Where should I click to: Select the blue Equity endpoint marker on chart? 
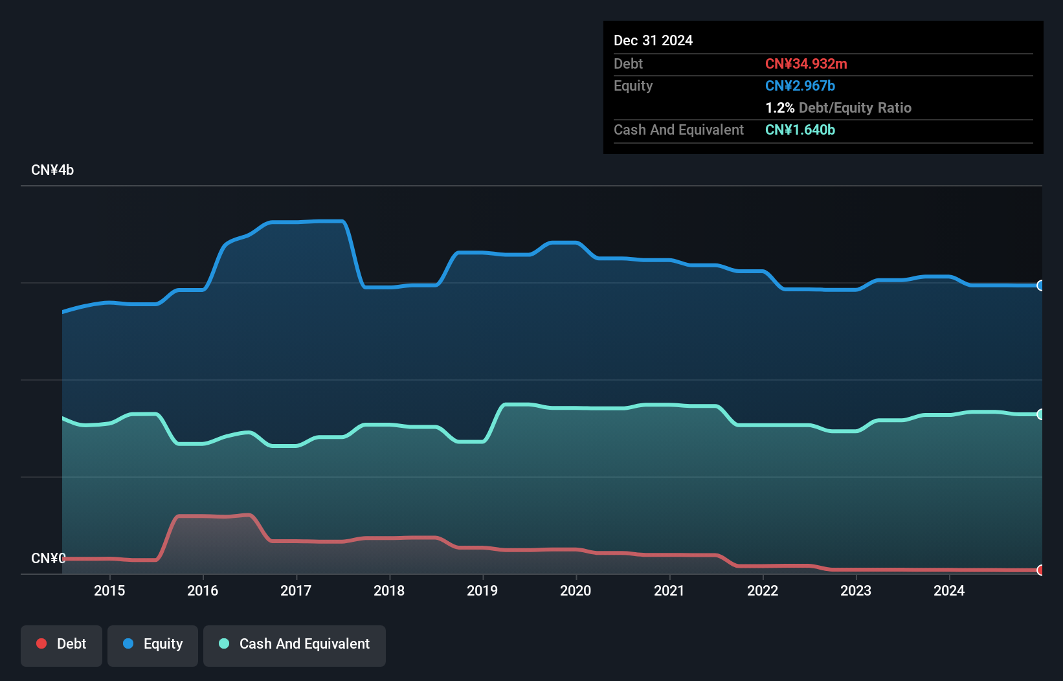pyautogui.click(x=1040, y=285)
